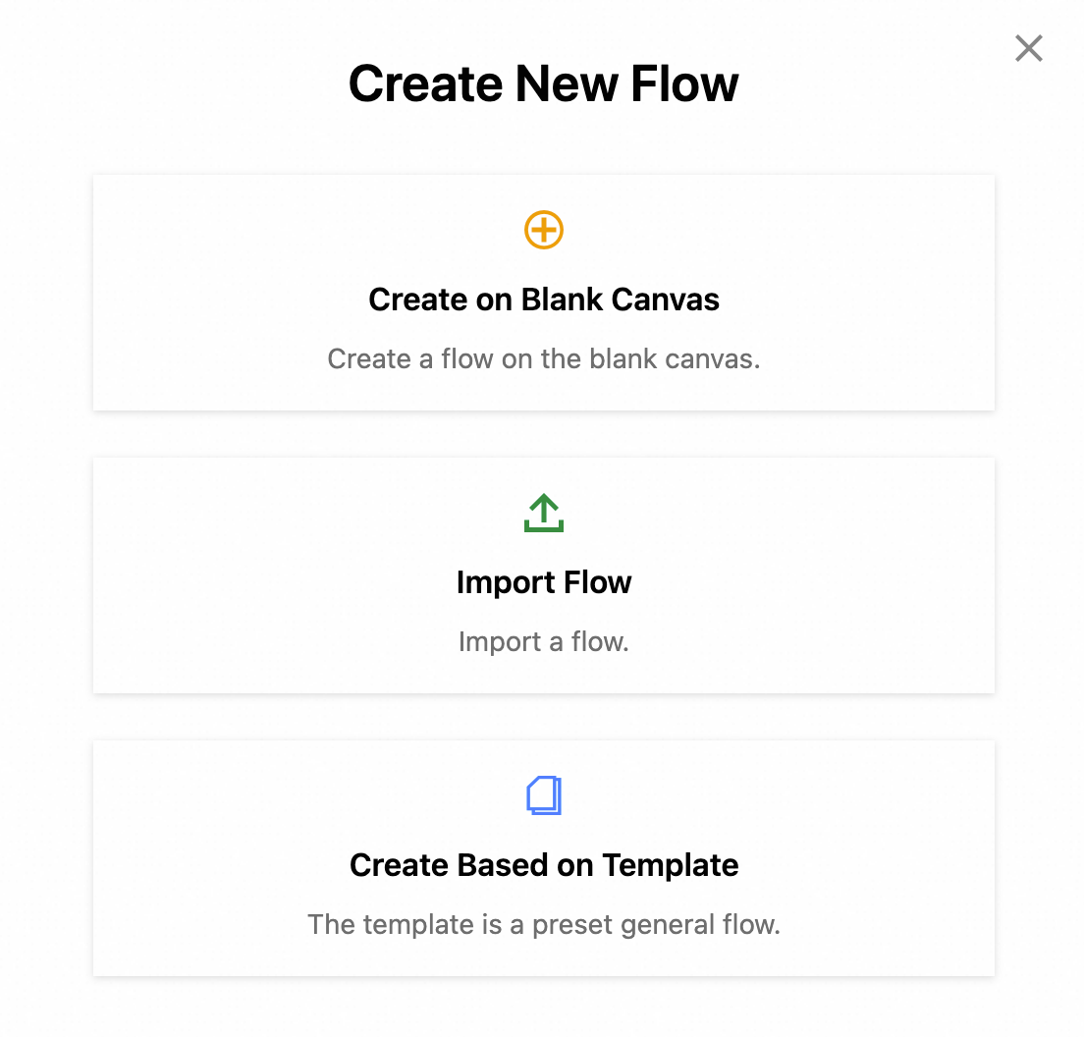Click the "Import a flow." description text
Viewport: 1084px width, 1037px height.
point(544,642)
